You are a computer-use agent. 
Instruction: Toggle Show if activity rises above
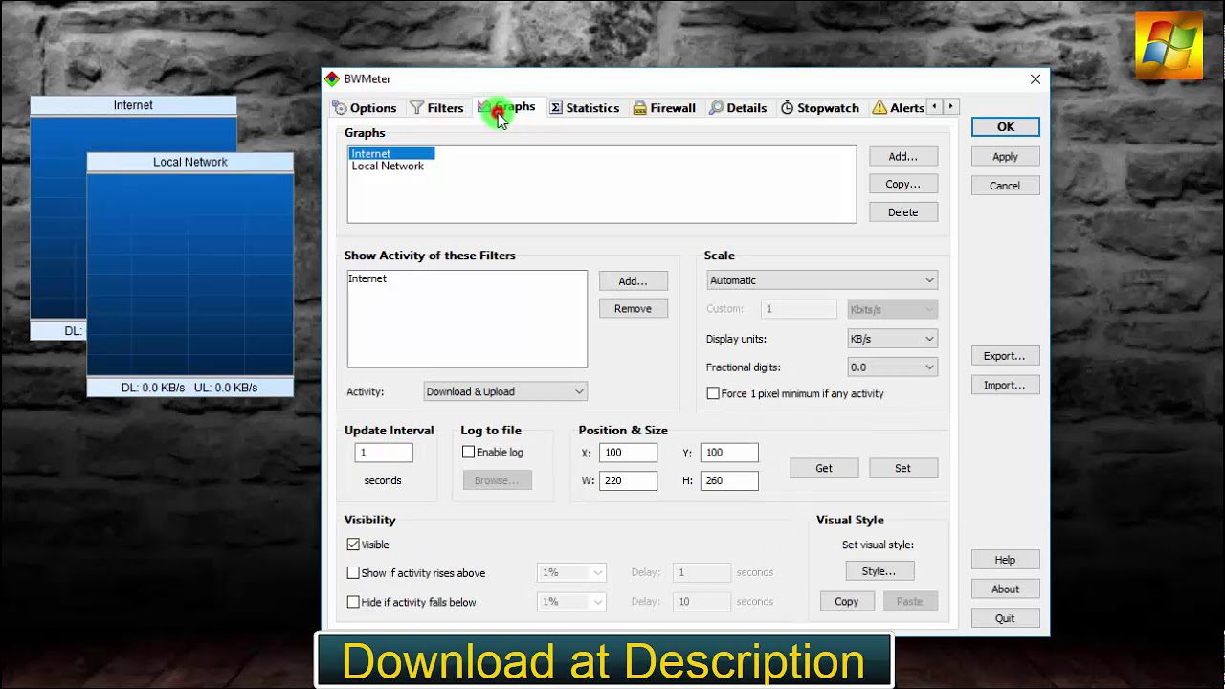pyautogui.click(x=353, y=573)
